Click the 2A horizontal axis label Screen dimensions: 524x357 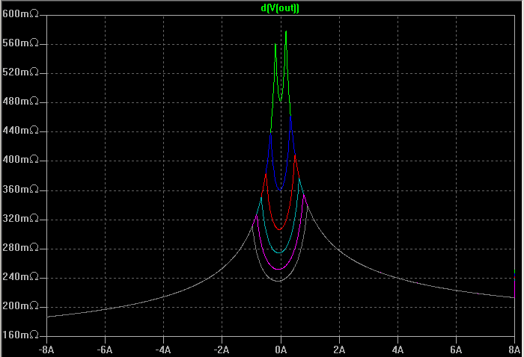[339, 350]
